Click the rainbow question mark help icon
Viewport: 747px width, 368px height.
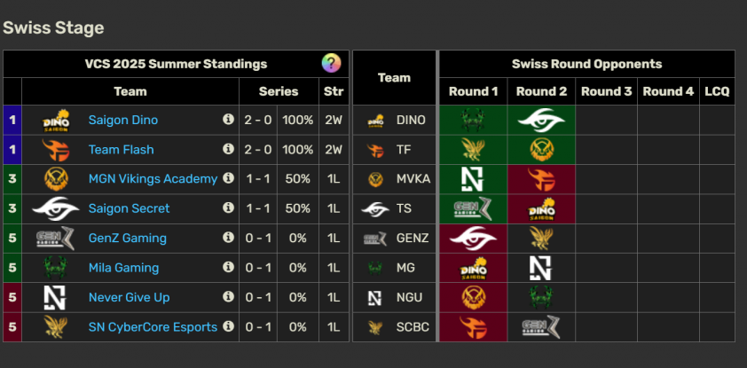pyautogui.click(x=331, y=63)
